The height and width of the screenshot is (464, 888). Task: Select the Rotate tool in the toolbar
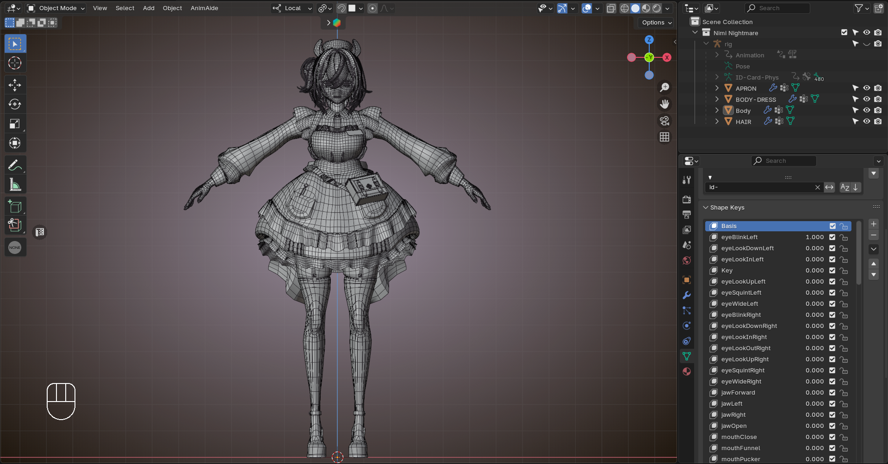pos(15,104)
